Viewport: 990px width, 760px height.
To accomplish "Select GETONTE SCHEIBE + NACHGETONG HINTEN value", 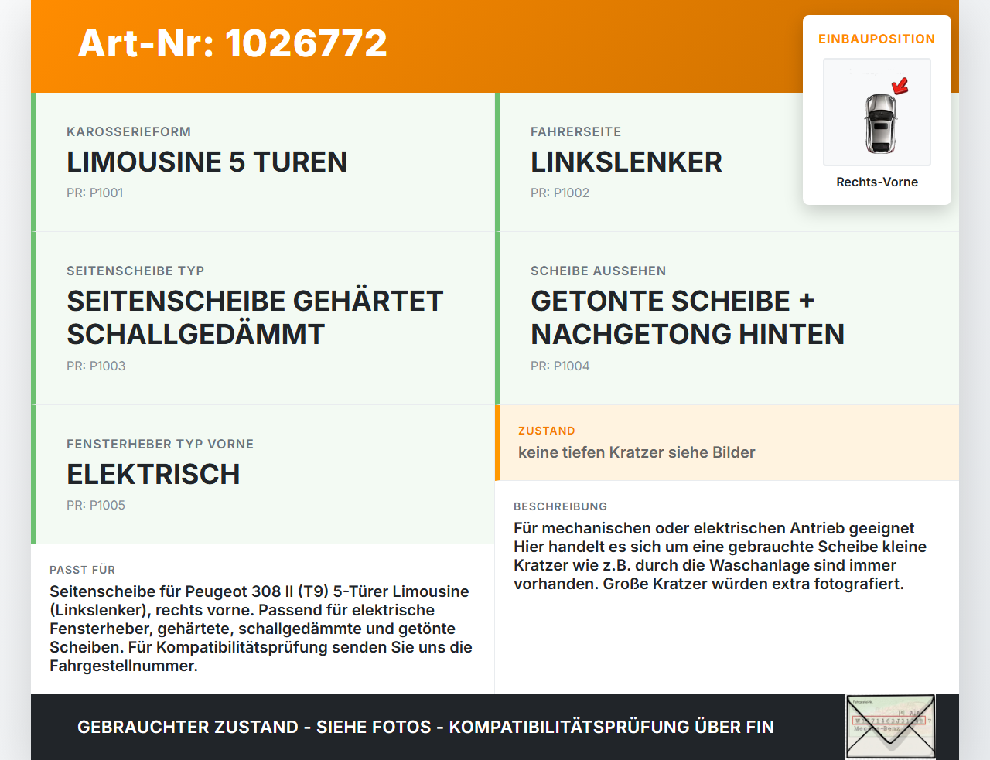I will coord(688,317).
